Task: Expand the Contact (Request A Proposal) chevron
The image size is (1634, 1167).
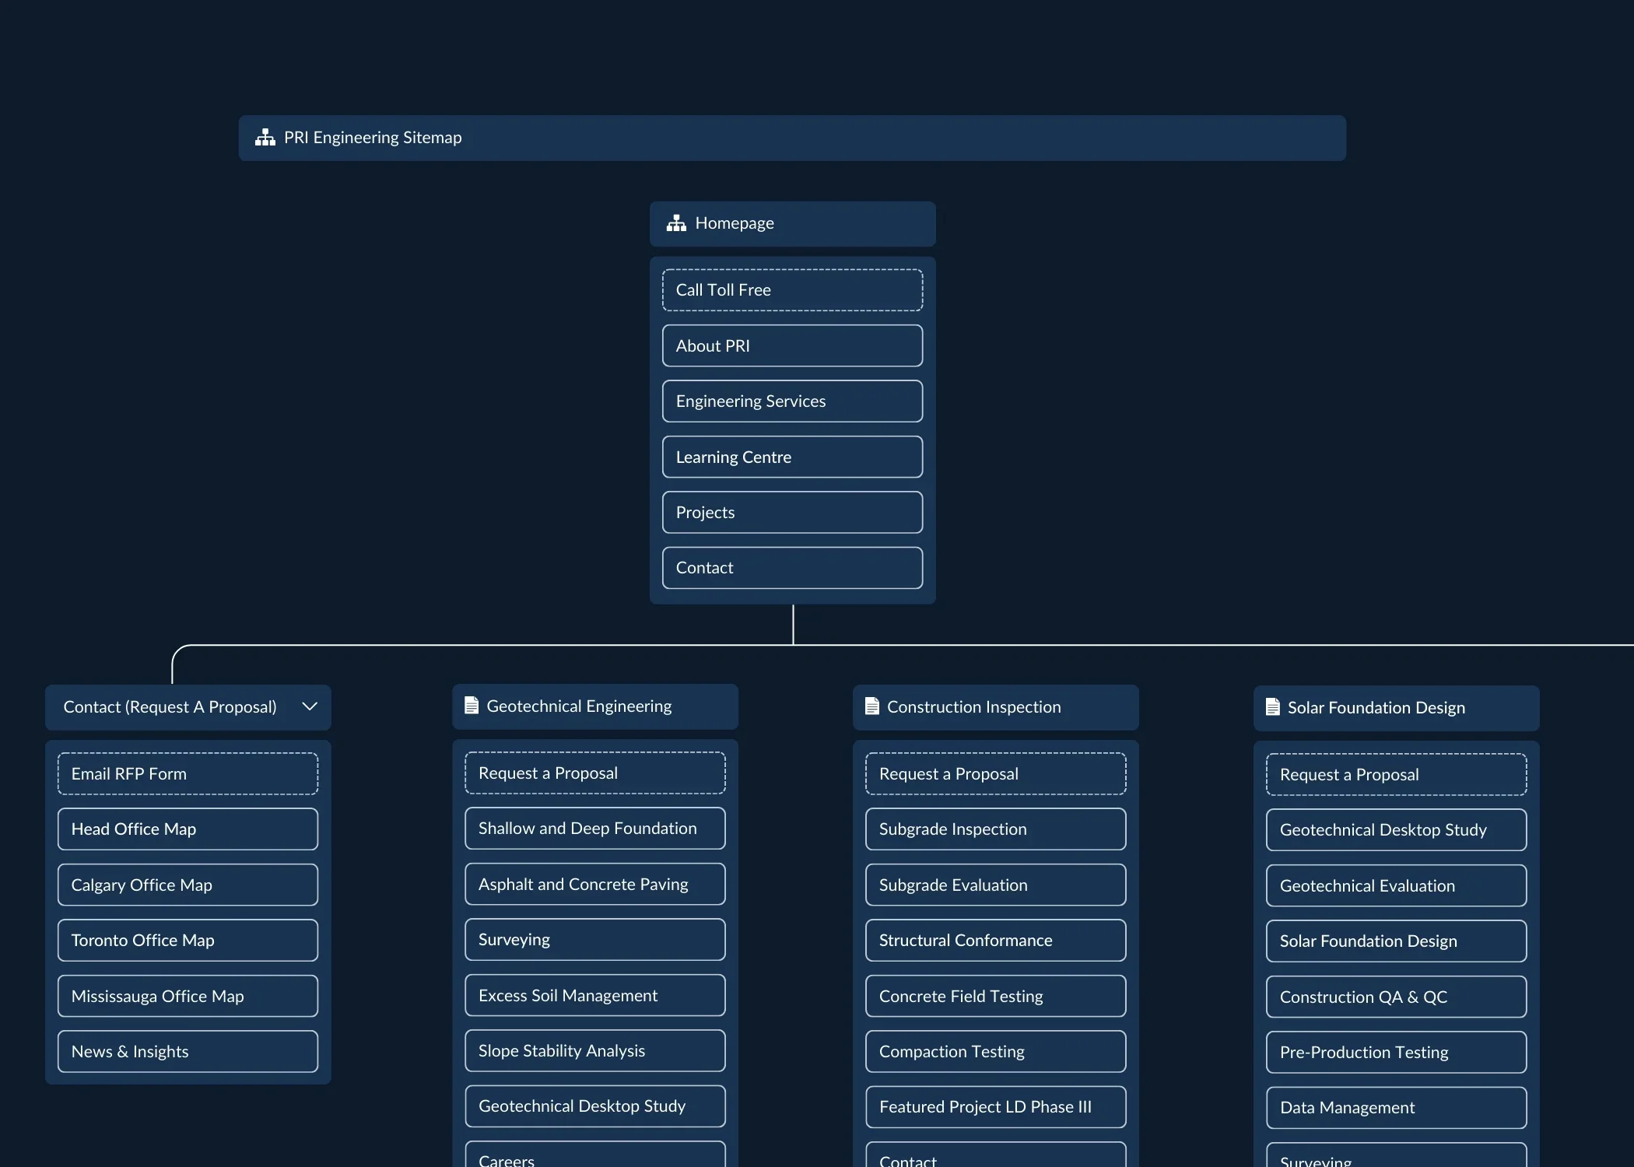Action: [x=310, y=706]
